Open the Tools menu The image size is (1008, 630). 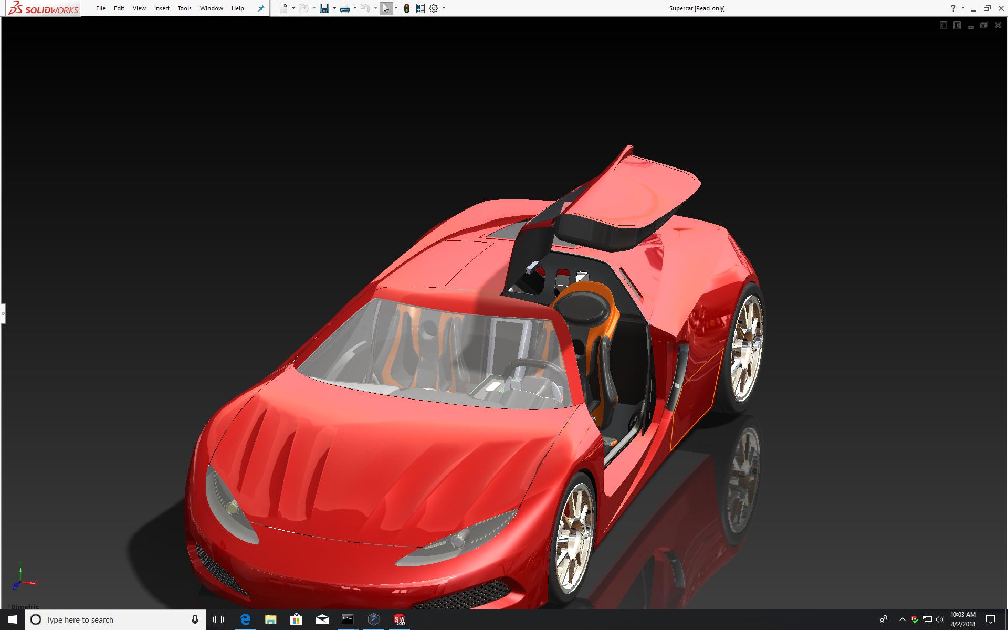tap(184, 8)
